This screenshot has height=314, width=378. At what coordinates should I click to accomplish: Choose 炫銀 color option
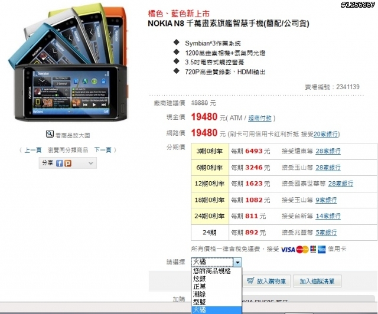pyautogui.click(x=217, y=279)
